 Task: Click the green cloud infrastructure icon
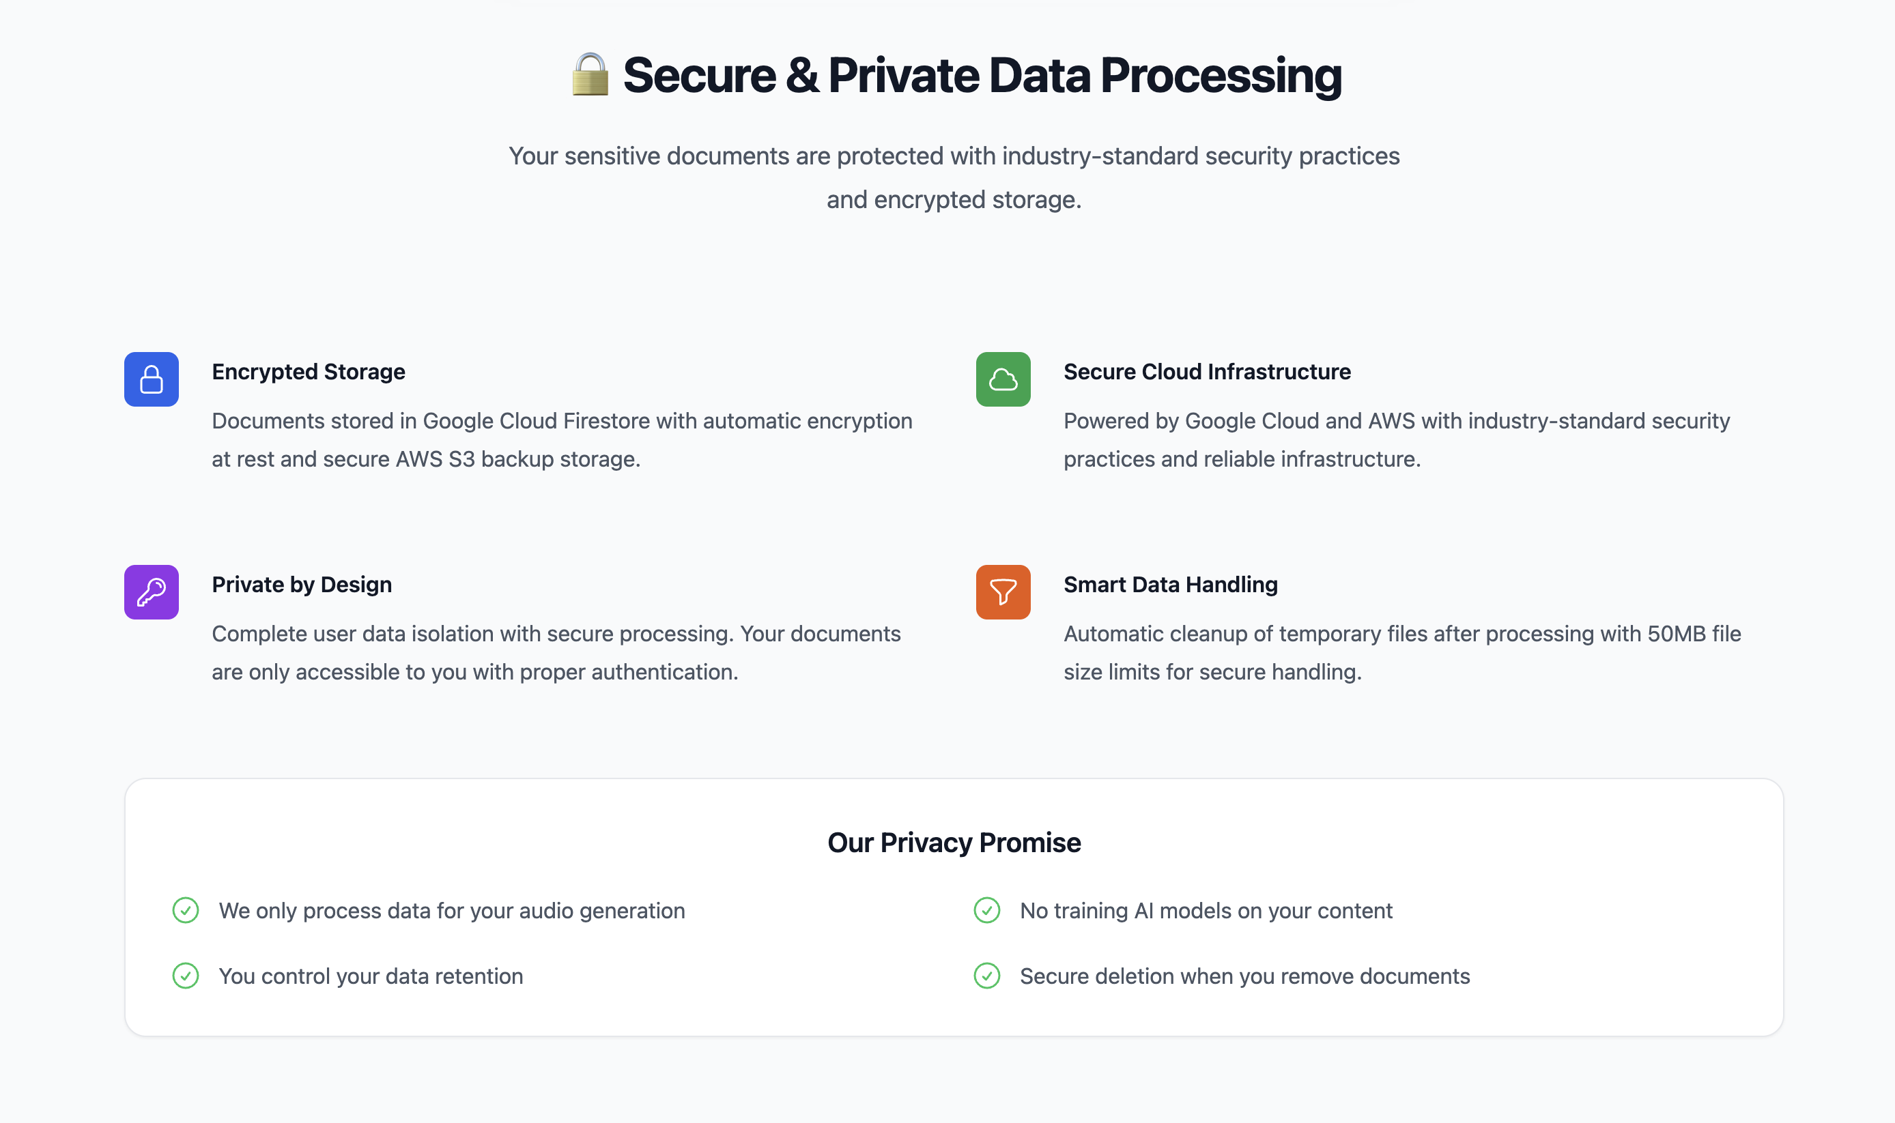tap(1003, 379)
